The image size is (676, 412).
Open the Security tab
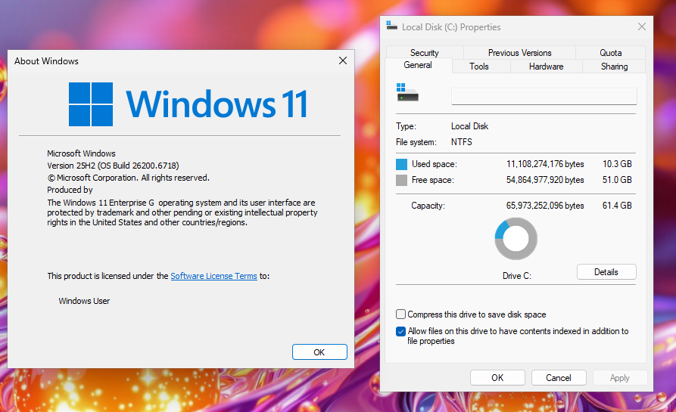pyautogui.click(x=424, y=52)
